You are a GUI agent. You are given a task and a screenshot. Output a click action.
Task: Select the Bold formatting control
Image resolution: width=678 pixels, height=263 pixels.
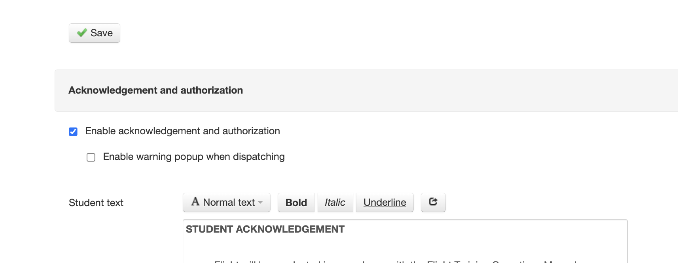pos(296,202)
